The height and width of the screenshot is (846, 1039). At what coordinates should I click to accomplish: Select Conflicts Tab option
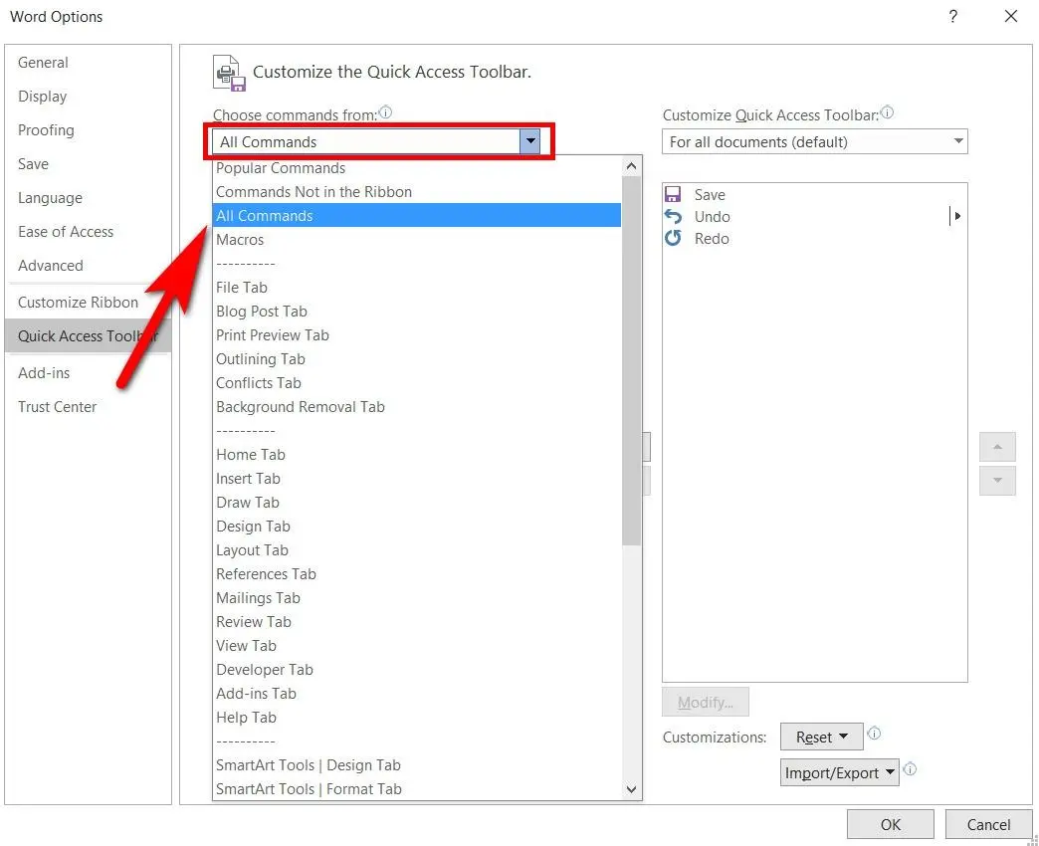coord(417,383)
